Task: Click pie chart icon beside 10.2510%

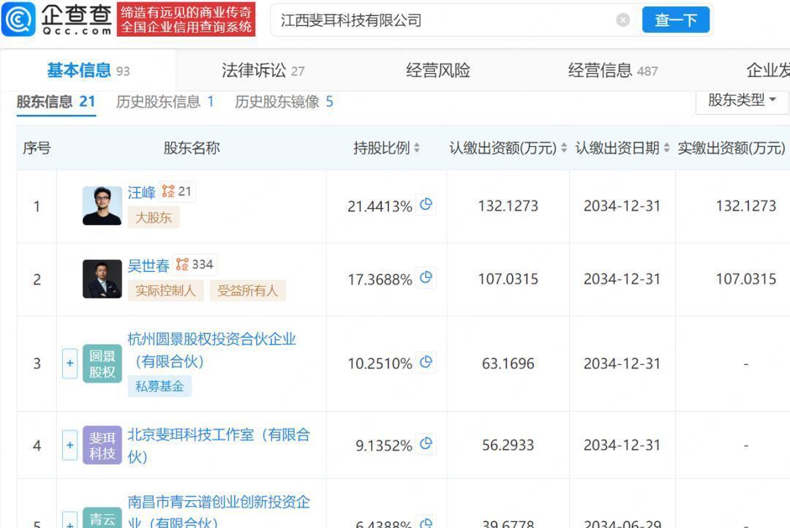Action: [426, 362]
